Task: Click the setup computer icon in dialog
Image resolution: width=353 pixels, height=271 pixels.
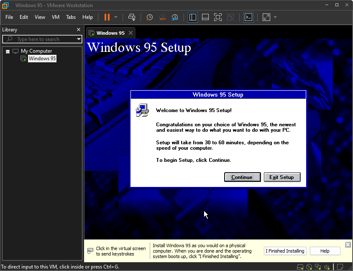Action: coord(142,110)
